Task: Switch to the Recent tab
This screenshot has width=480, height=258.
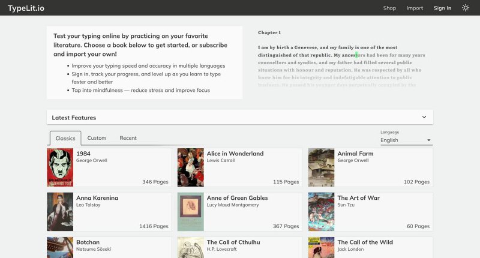Action: click(128, 138)
